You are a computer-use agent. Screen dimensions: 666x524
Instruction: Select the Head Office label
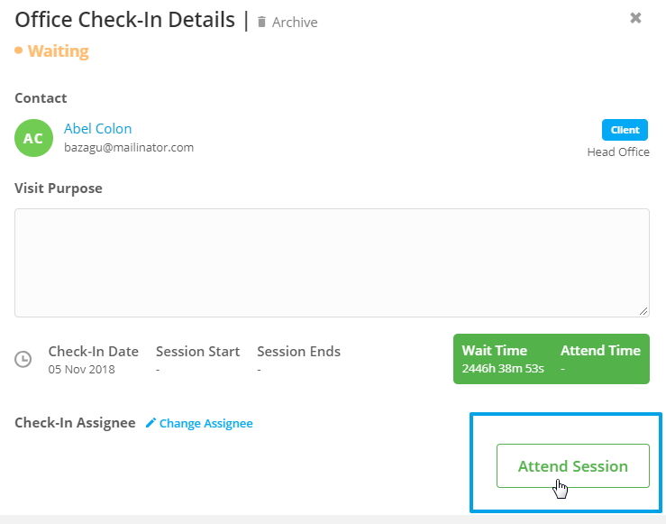[618, 152]
